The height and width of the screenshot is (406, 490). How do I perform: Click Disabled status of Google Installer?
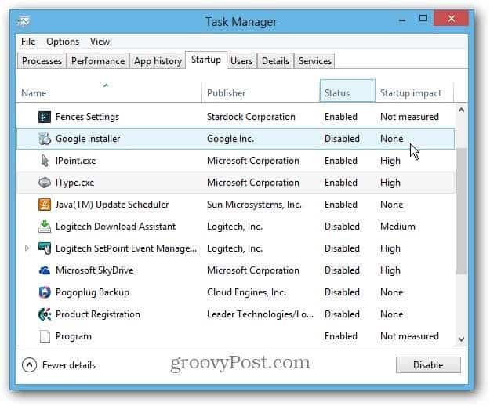point(342,139)
